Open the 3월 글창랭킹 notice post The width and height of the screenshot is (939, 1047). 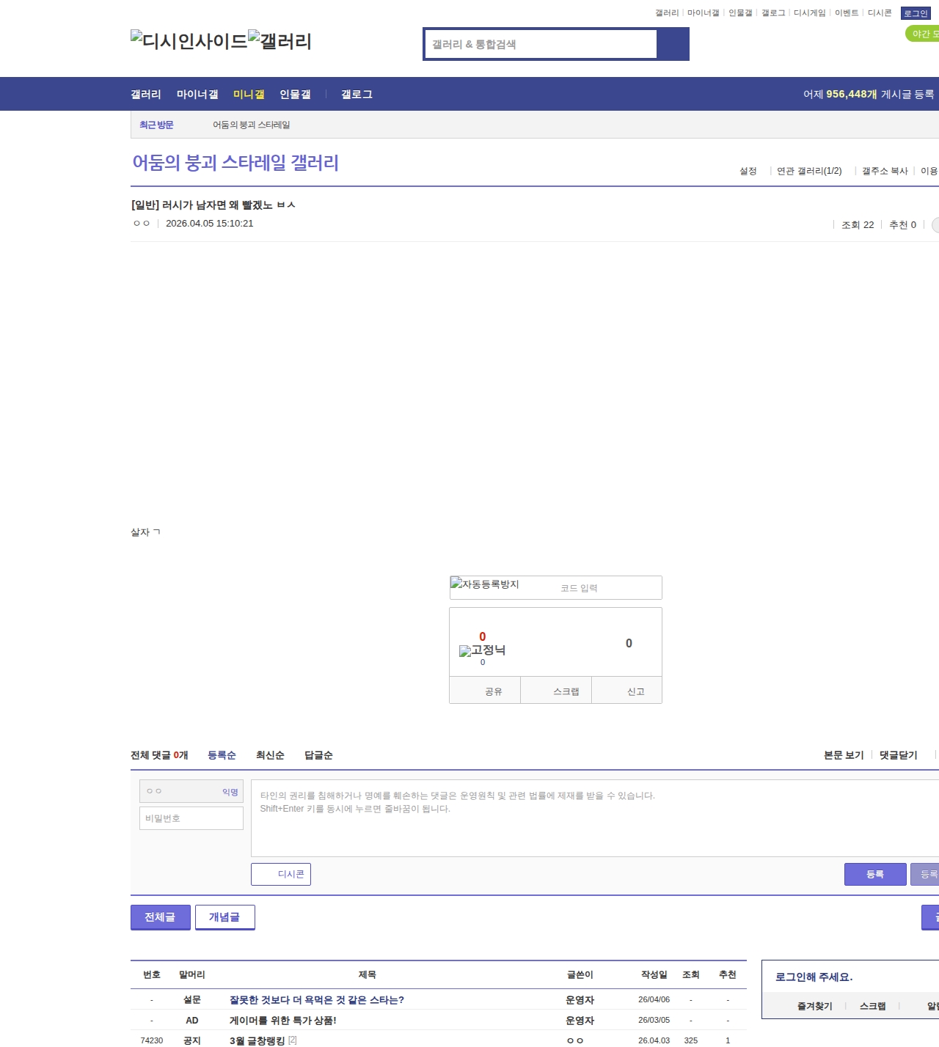tap(257, 1040)
